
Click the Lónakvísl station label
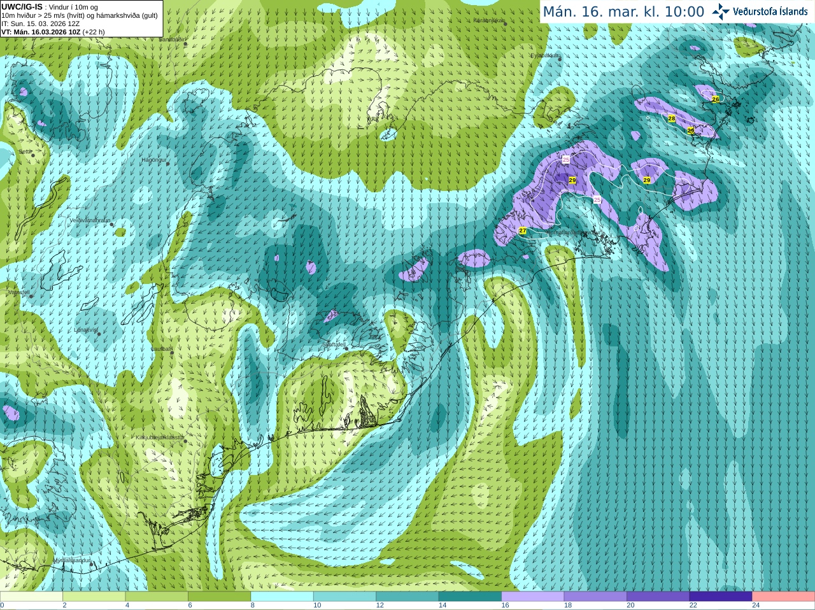[x=85, y=330]
